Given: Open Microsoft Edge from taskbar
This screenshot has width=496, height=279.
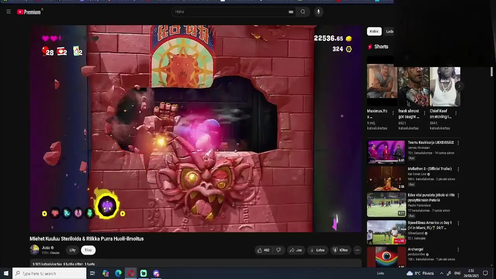Looking at the screenshot, I should coord(118,273).
